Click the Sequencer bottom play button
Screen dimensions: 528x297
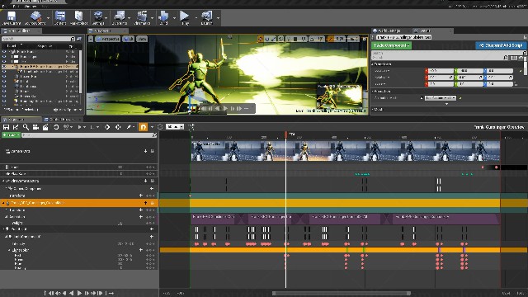79,293
